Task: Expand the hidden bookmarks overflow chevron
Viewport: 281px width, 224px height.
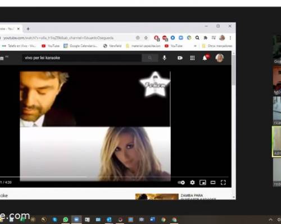Action: click(195, 46)
